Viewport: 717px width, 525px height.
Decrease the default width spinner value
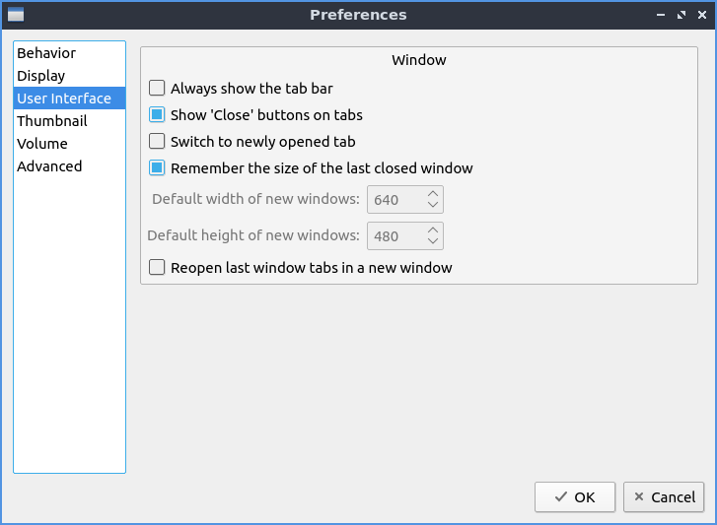pyautogui.click(x=433, y=206)
